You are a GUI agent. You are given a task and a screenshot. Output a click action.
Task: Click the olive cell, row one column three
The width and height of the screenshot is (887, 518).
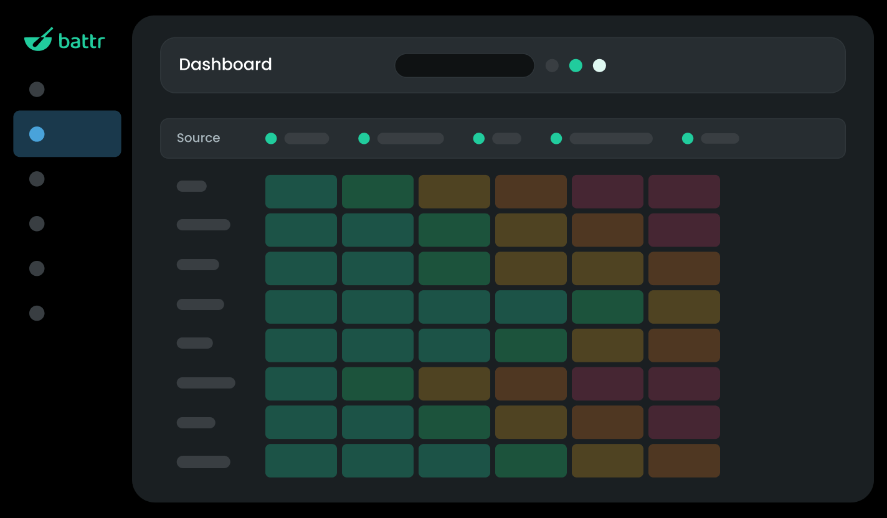click(x=454, y=192)
